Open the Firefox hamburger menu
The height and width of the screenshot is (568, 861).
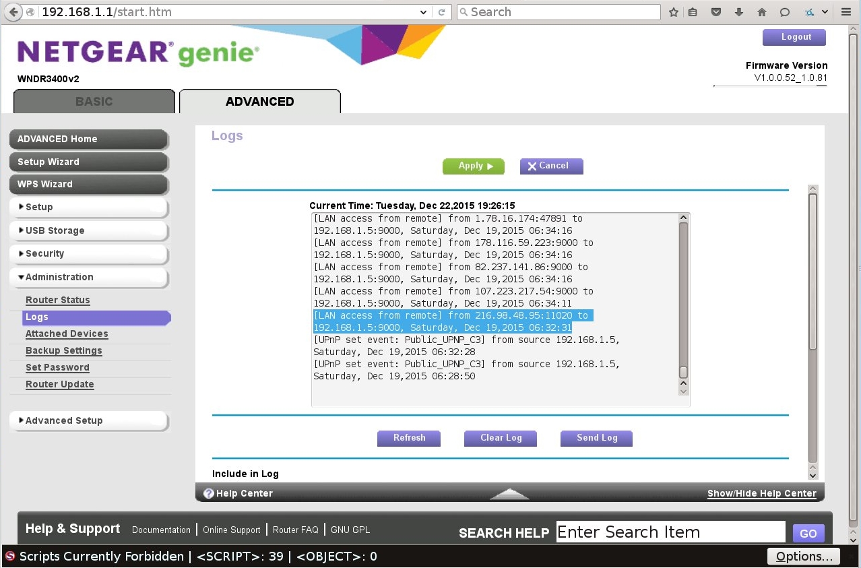(847, 12)
